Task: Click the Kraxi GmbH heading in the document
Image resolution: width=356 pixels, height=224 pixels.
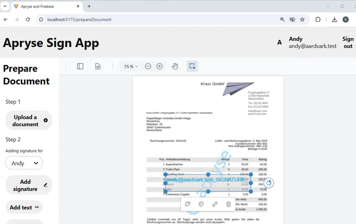Action: coord(212,84)
